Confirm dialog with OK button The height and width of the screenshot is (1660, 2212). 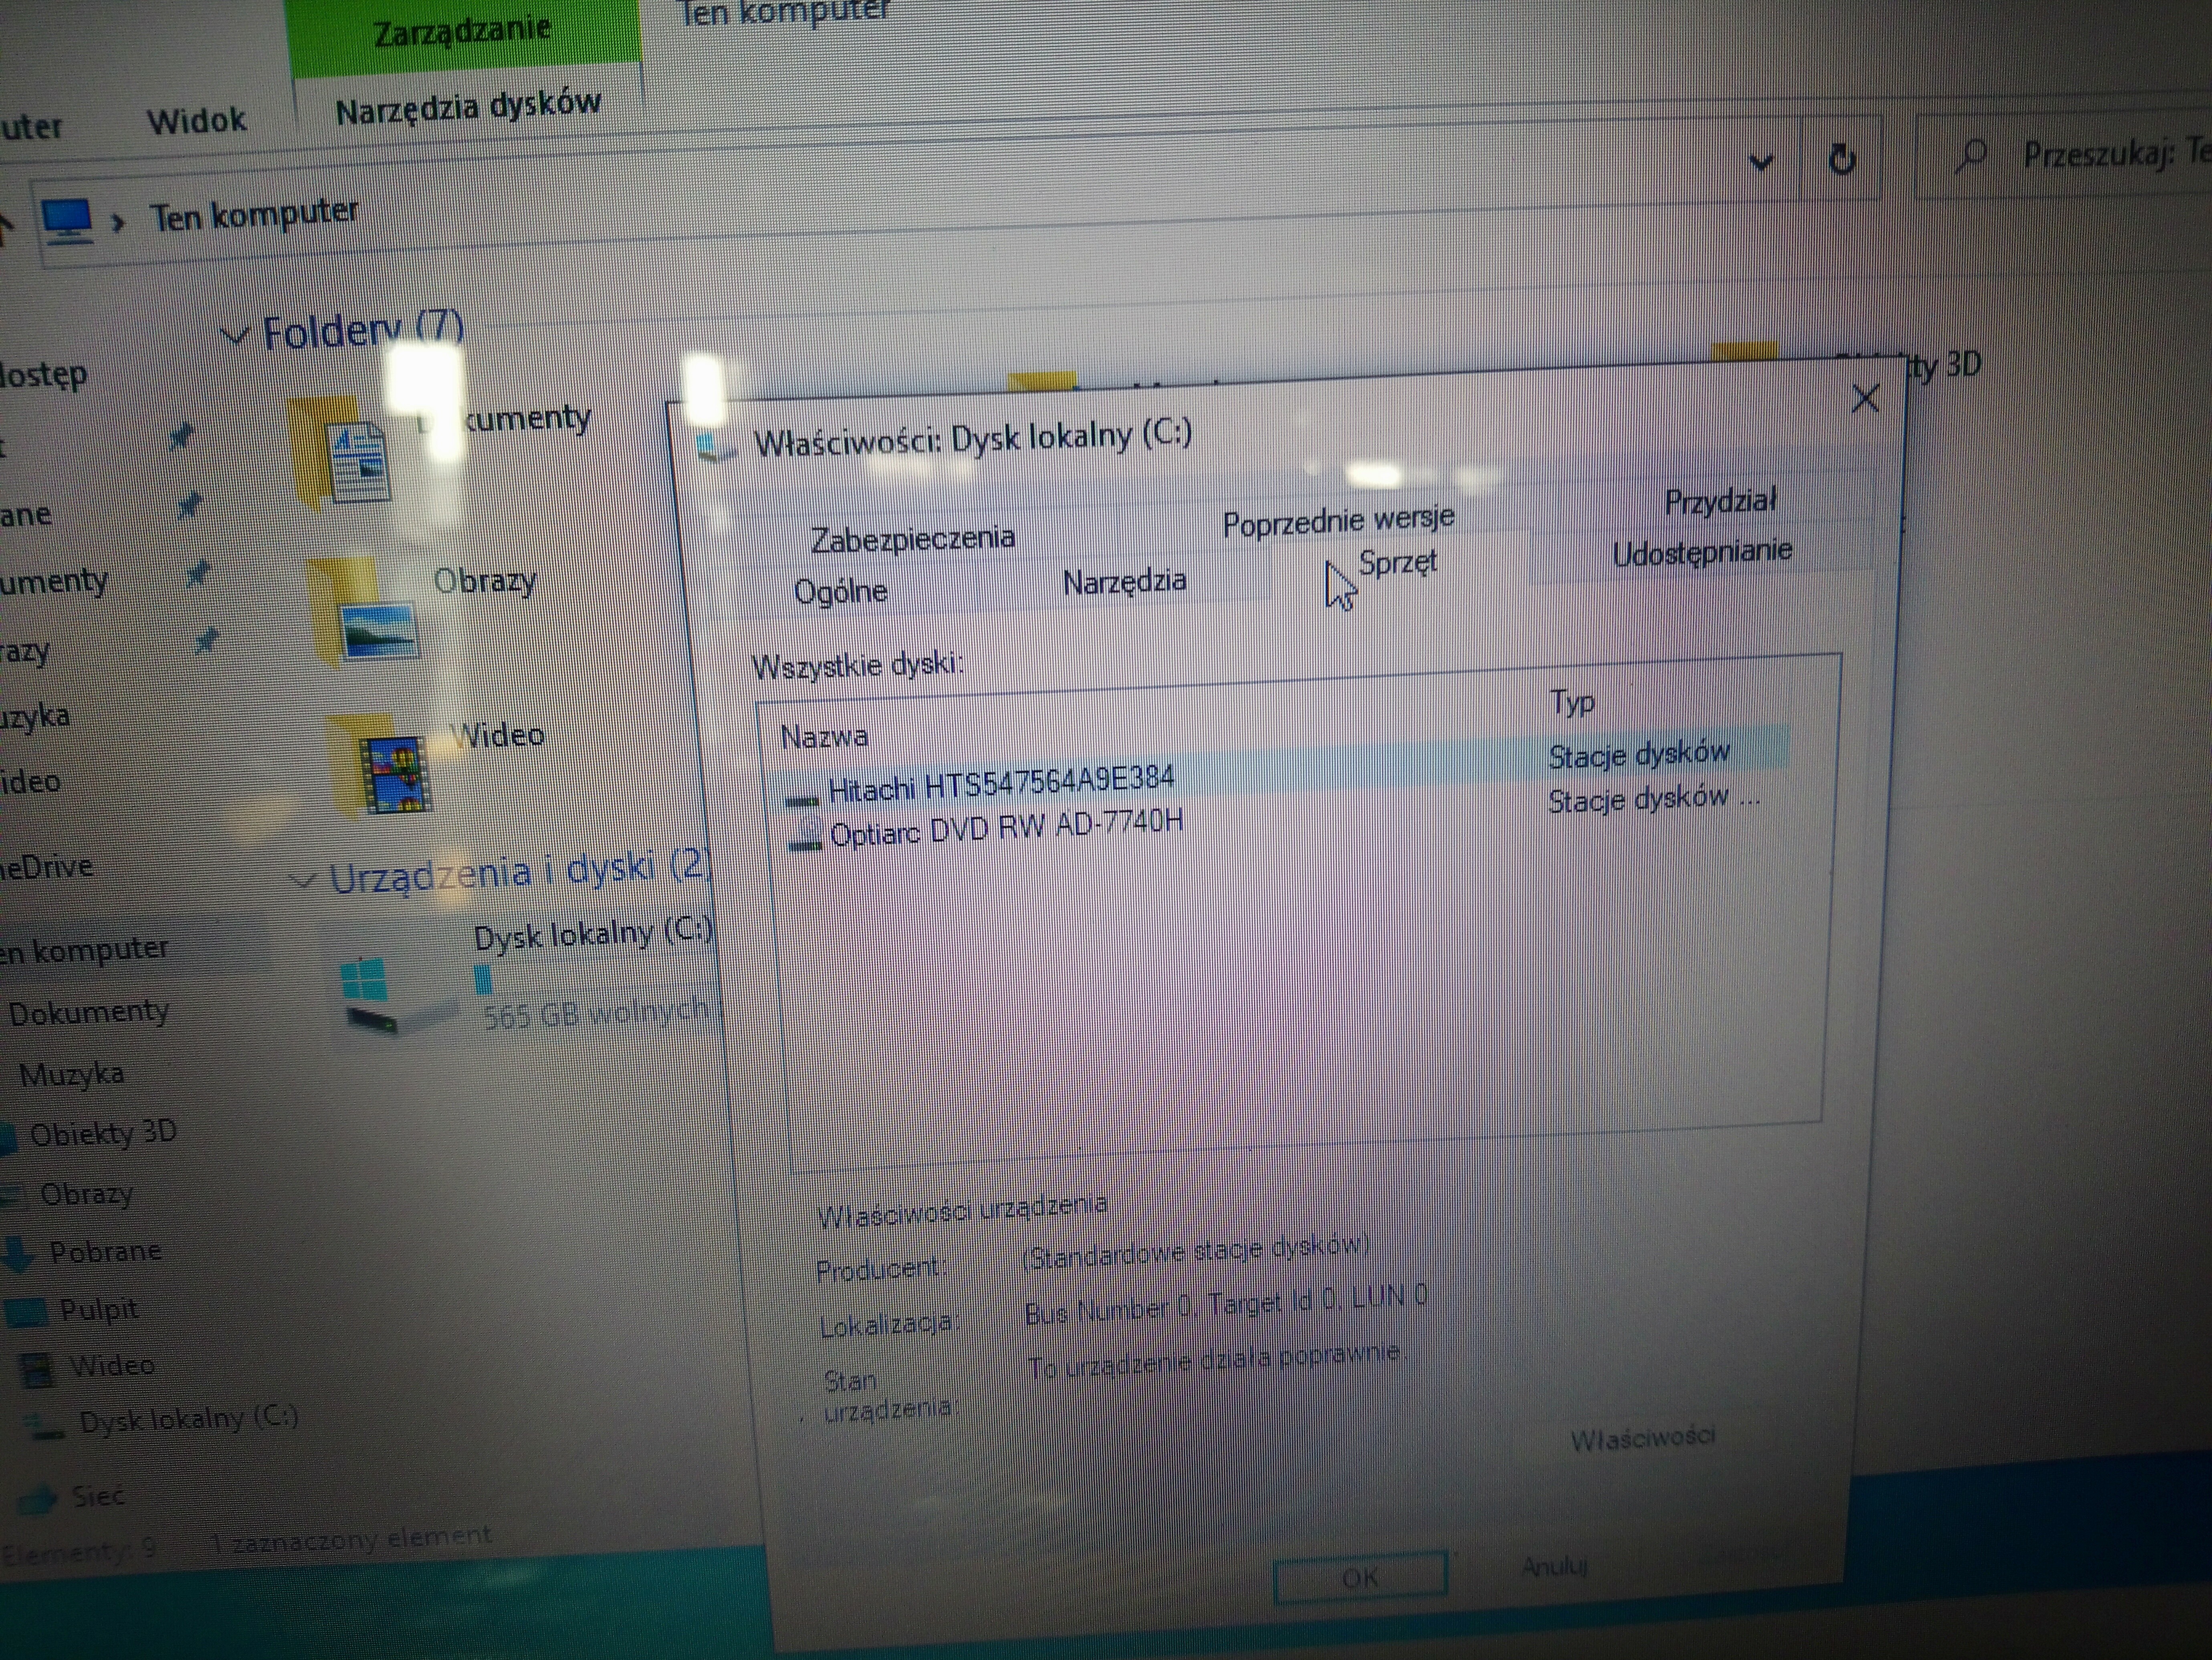coord(1360,1578)
